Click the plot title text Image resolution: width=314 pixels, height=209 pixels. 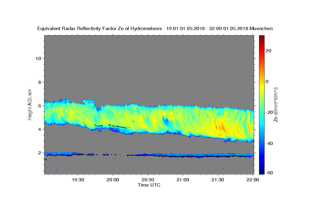tap(155, 29)
